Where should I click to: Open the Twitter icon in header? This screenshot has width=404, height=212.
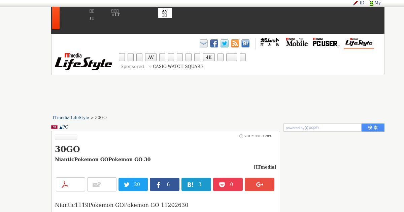225,43
